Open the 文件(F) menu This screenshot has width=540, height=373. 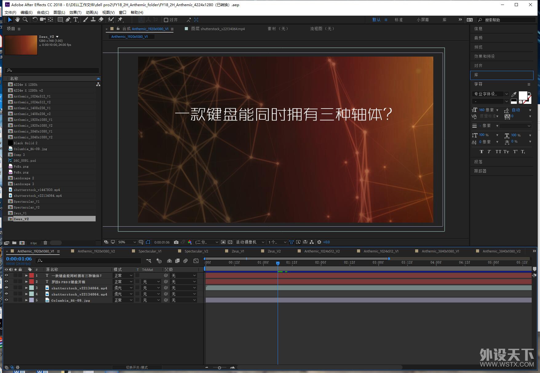(x=10, y=12)
